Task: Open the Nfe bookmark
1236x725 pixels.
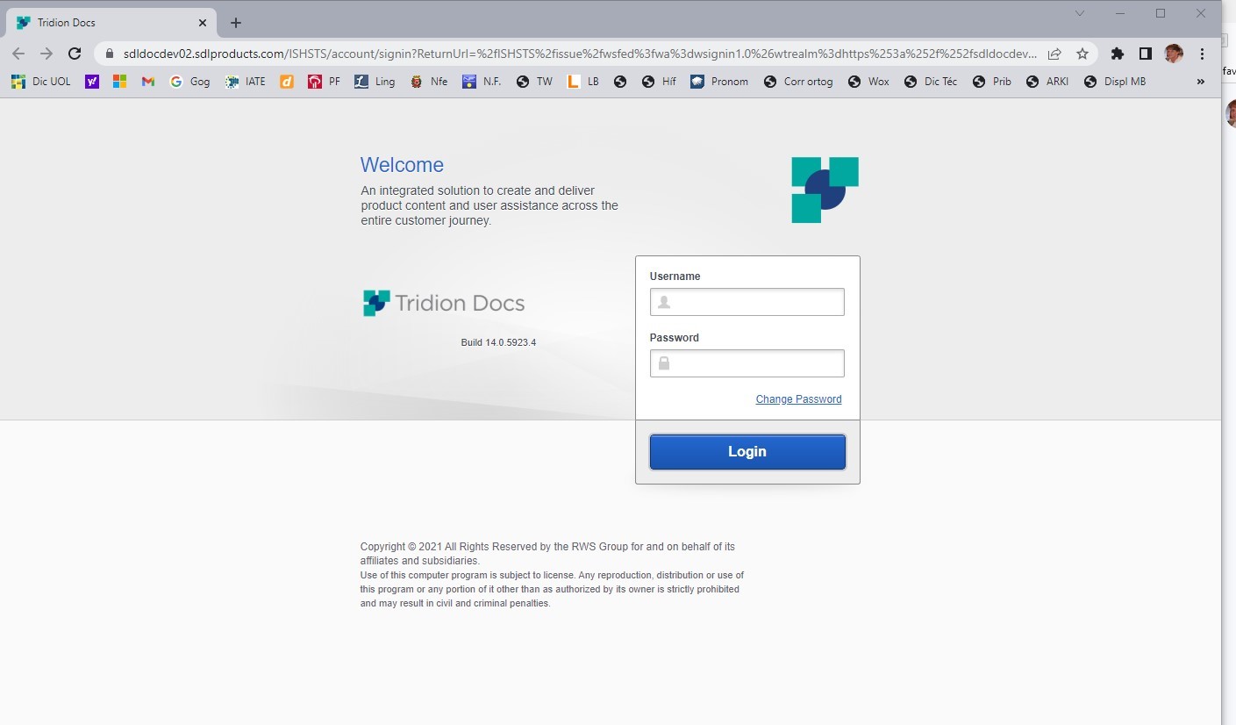Action: tap(429, 82)
